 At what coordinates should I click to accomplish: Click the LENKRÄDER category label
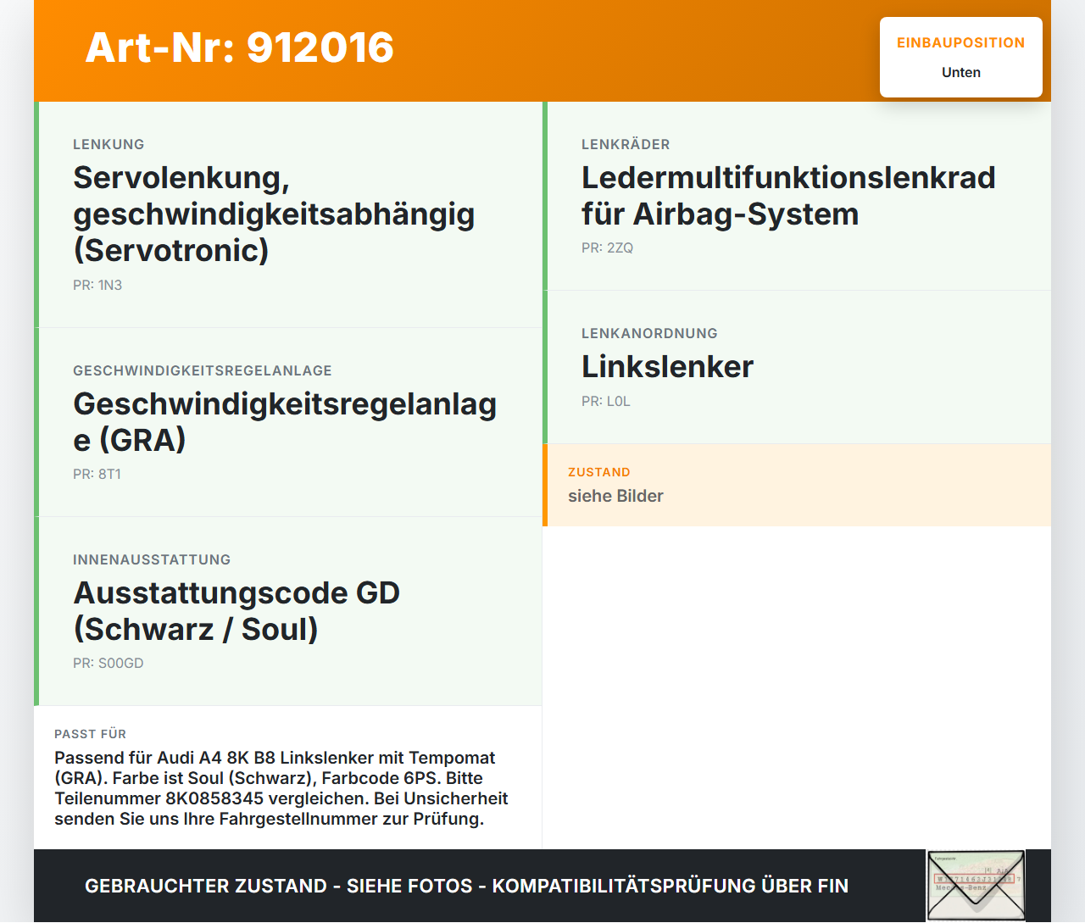(x=626, y=145)
